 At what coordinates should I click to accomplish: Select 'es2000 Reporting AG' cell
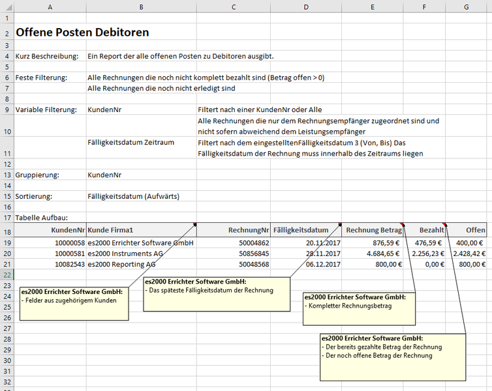[x=142, y=264]
